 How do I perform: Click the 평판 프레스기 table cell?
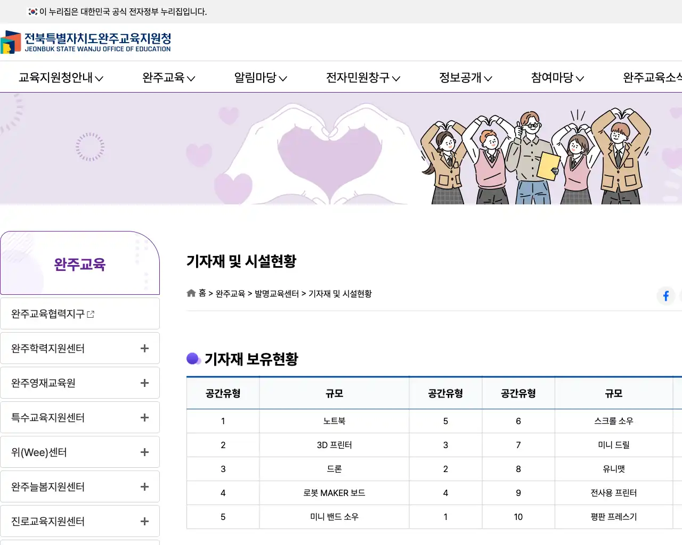[x=614, y=517]
